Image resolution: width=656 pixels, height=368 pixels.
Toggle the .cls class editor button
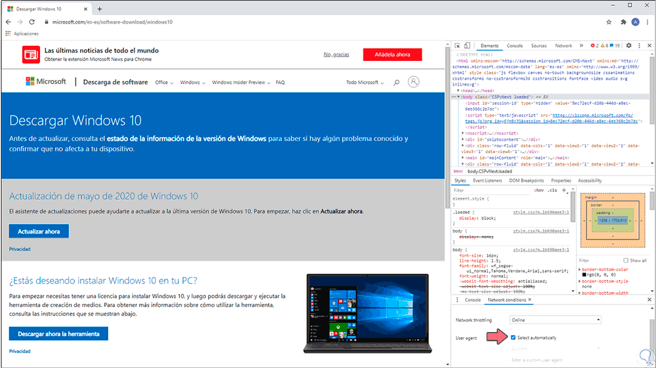pos(552,190)
